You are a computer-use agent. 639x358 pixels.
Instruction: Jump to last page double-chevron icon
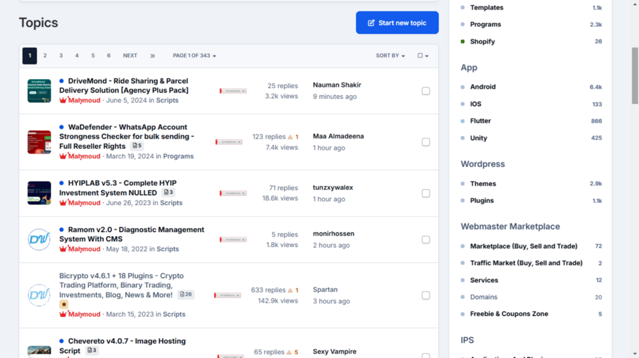pos(153,56)
